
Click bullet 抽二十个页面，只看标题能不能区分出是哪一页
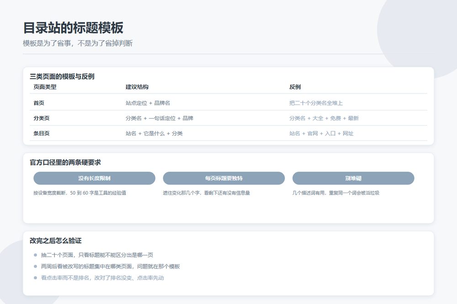(97, 255)
